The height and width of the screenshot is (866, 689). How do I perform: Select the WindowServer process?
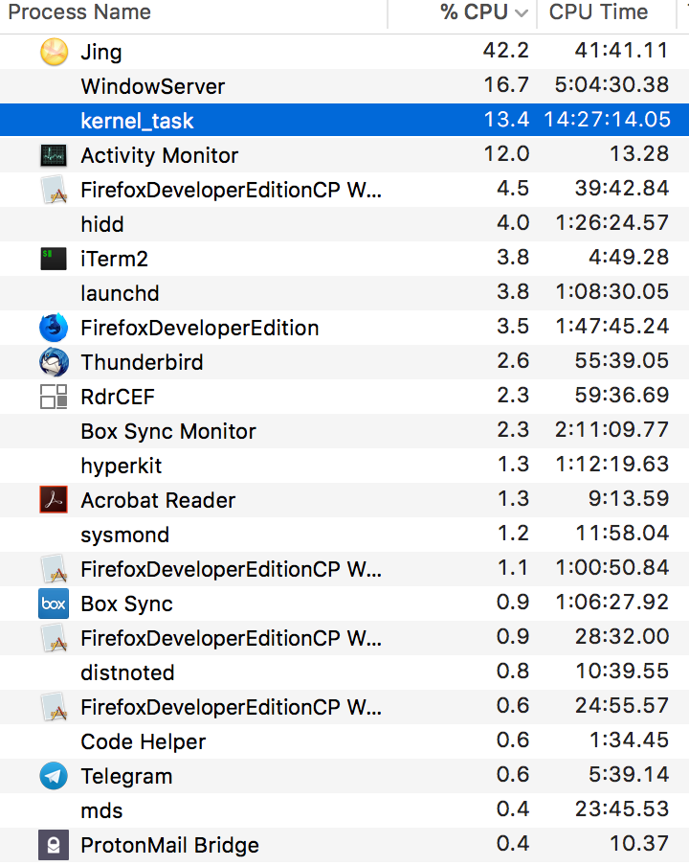[x=153, y=87]
